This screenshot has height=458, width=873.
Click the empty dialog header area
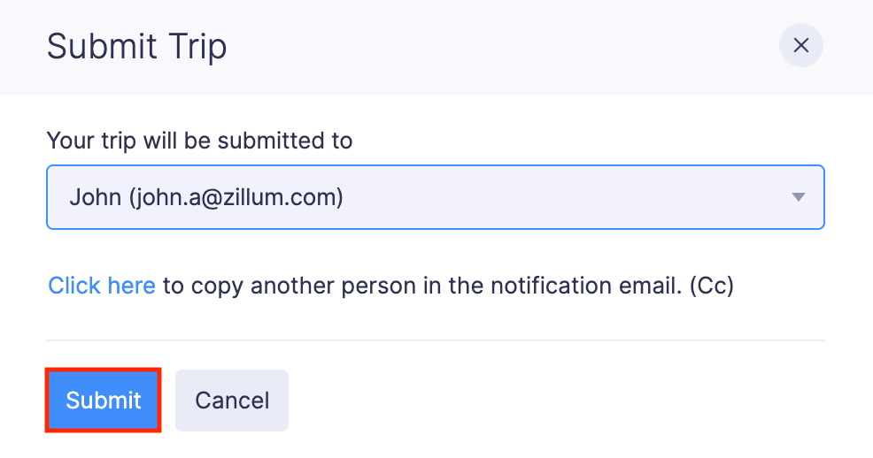point(496,46)
